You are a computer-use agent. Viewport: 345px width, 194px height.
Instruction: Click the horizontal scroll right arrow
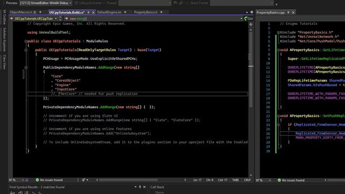tap(185, 180)
